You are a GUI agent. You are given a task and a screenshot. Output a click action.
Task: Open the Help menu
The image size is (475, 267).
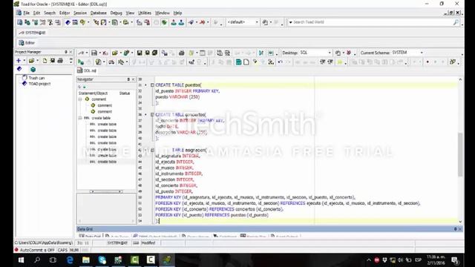tap(177, 13)
